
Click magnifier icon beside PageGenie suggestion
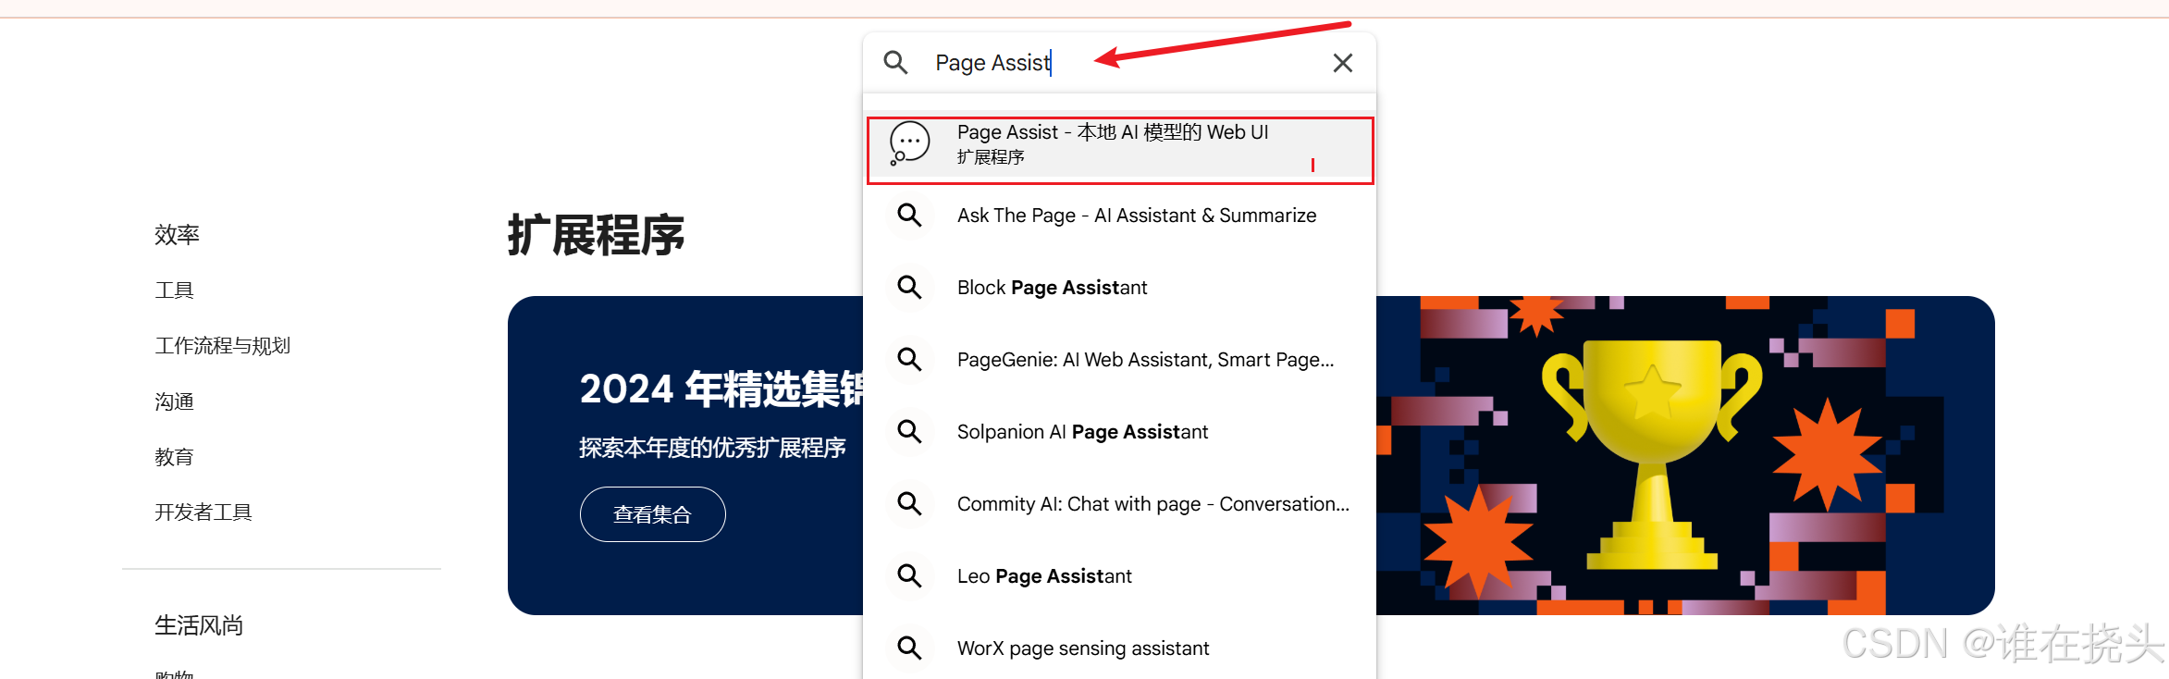[x=909, y=360]
